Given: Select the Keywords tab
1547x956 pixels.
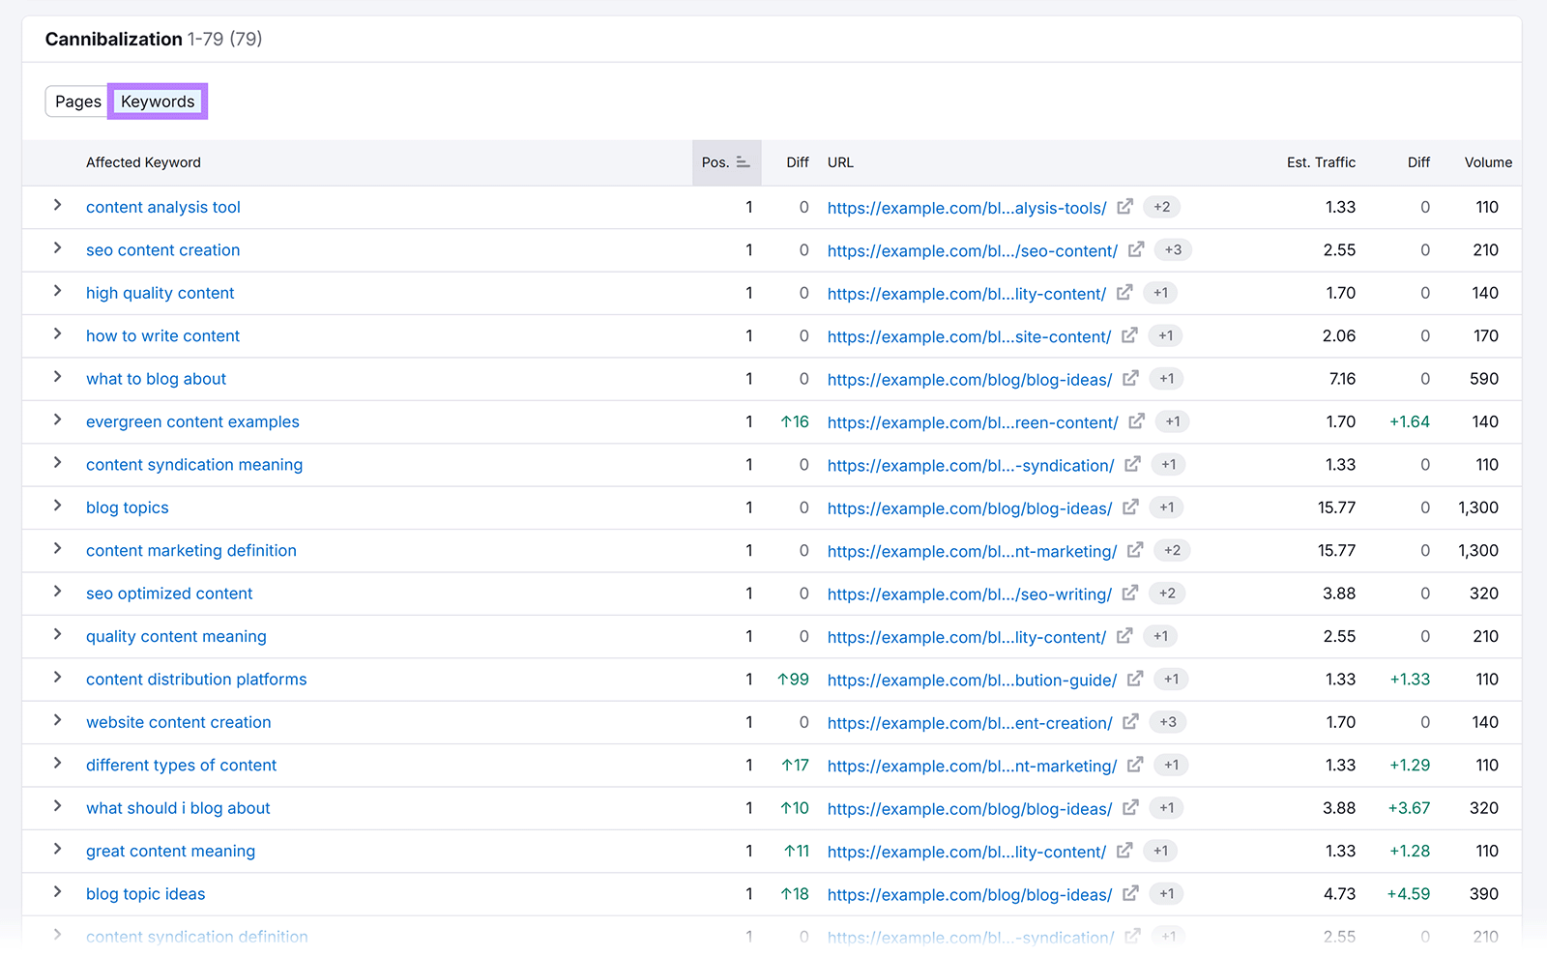Looking at the screenshot, I should click(157, 101).
